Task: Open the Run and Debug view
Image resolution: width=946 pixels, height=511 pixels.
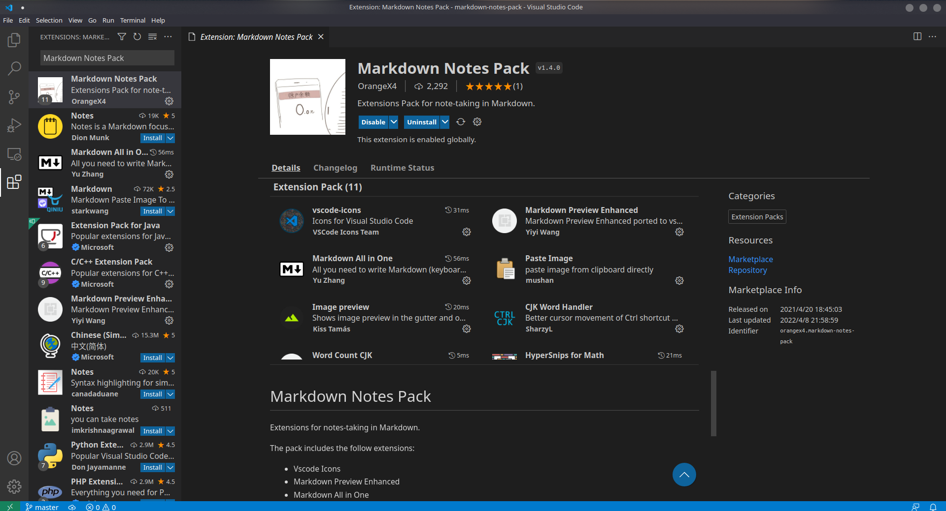Action: click(x=14, y=125)
